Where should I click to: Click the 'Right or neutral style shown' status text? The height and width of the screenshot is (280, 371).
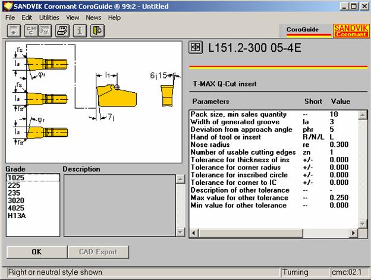pos(55,272)
